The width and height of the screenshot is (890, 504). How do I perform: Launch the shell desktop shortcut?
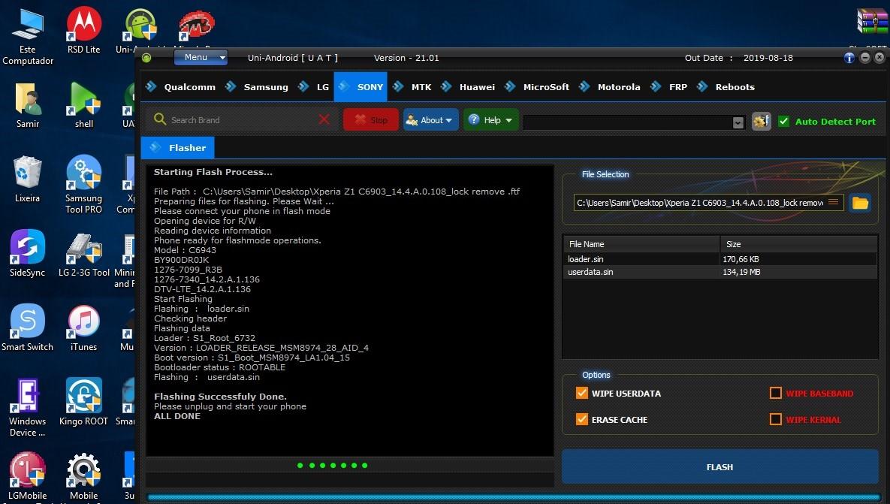83,106
